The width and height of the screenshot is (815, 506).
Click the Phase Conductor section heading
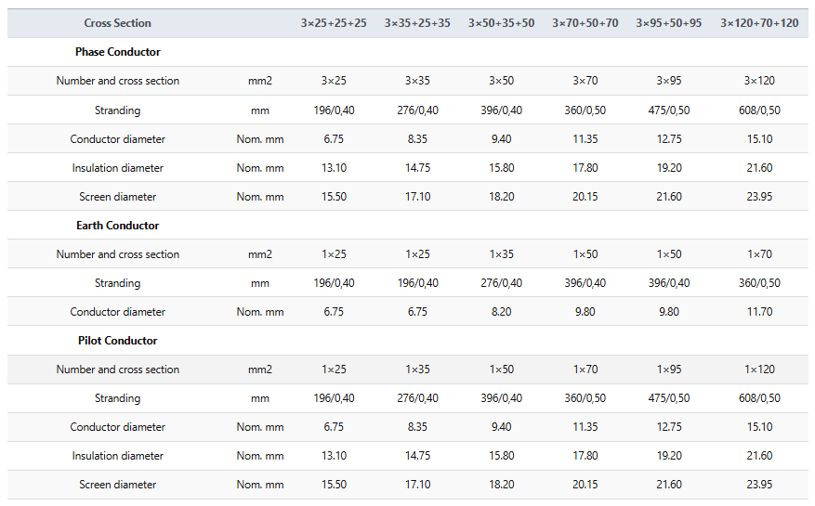coord(117,52)
